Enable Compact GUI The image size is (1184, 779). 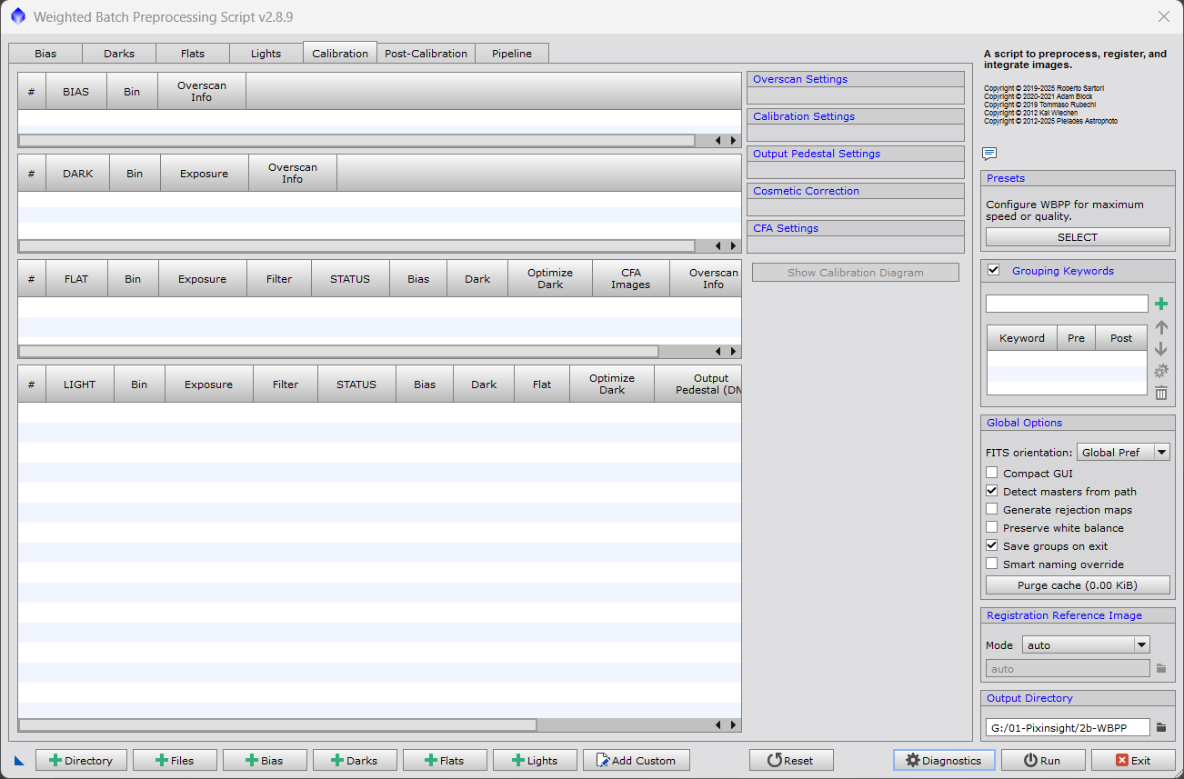pyautogui.click(x=992, y=473)
